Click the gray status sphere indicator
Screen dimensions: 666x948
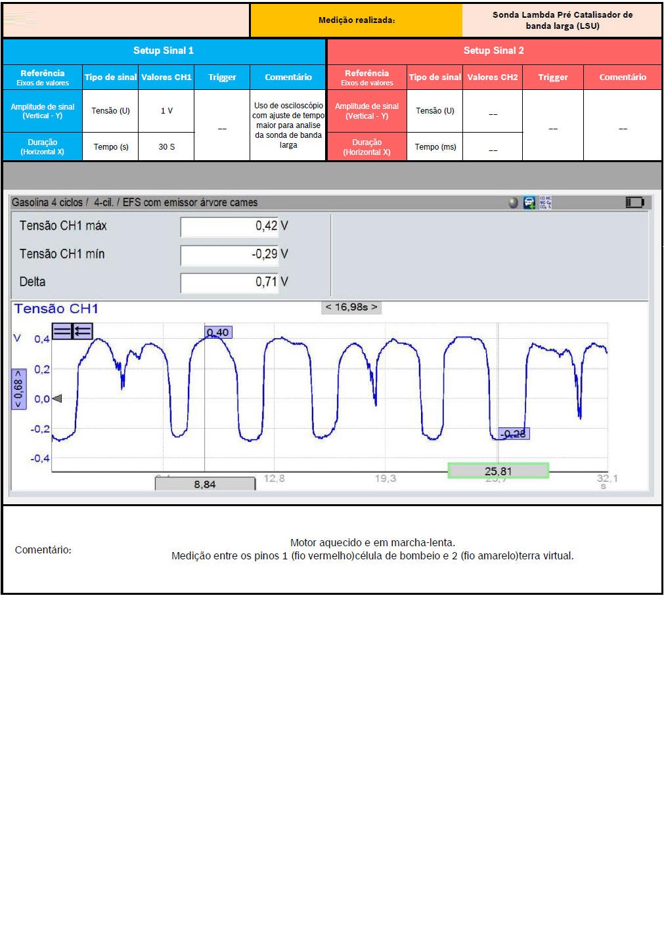tap(513, 203)
